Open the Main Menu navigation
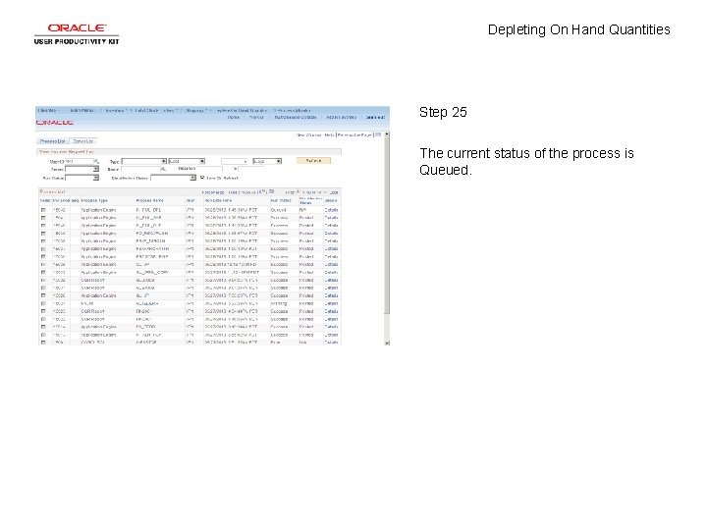707x530 pixels. coord(82,110)
